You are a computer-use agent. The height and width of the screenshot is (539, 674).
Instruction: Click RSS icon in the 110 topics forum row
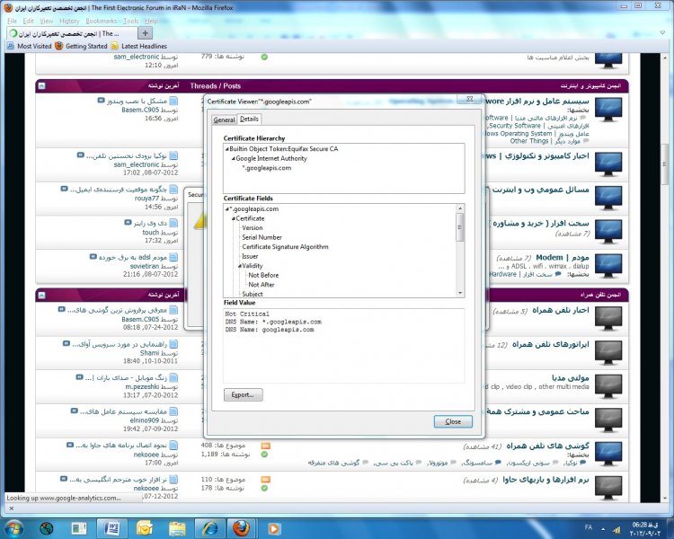click(266, 480)
